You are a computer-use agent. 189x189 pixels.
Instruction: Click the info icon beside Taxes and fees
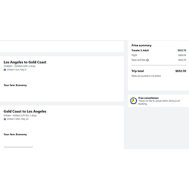click(x=147, y=60)
